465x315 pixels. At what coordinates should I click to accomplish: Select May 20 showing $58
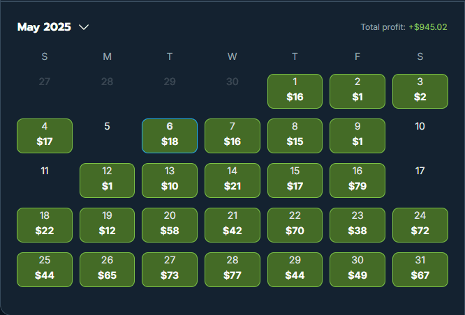pos(170,225)
